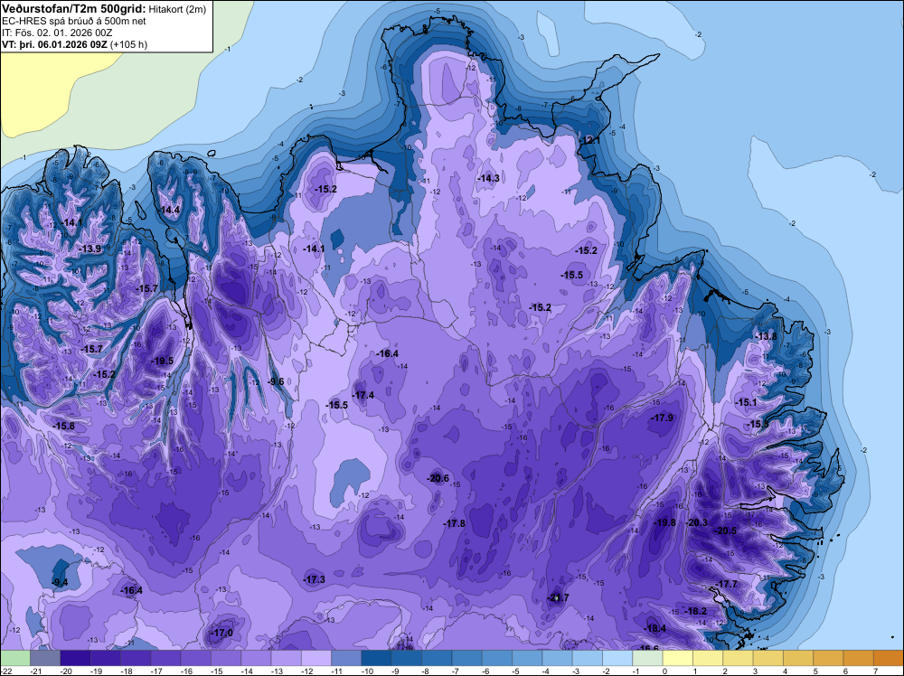Viewport: 904px width, 676px height.
Task: Select the -20.3 temperature label
Action: [x=696, y=522]
